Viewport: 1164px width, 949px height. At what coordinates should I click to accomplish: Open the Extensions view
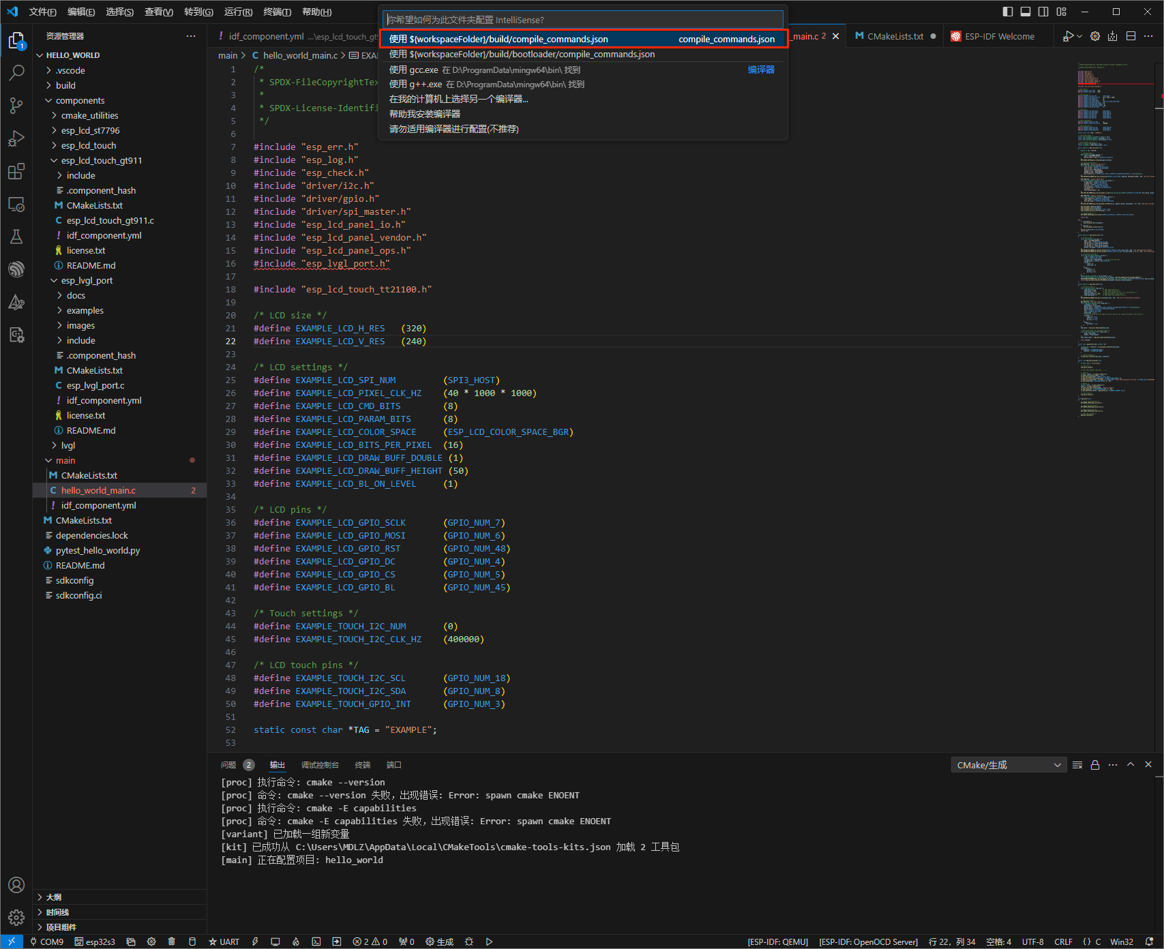[16, 171]
